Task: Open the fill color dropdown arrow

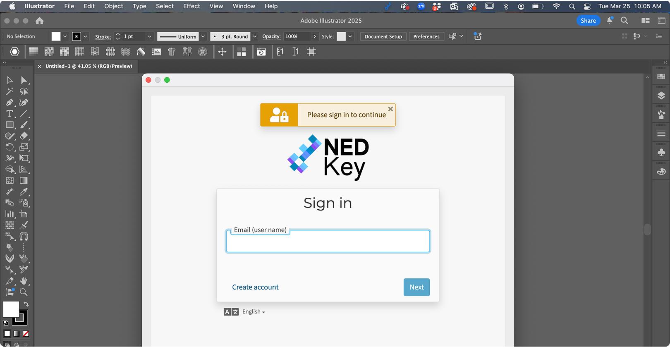Action: click(x=65, y=36)
